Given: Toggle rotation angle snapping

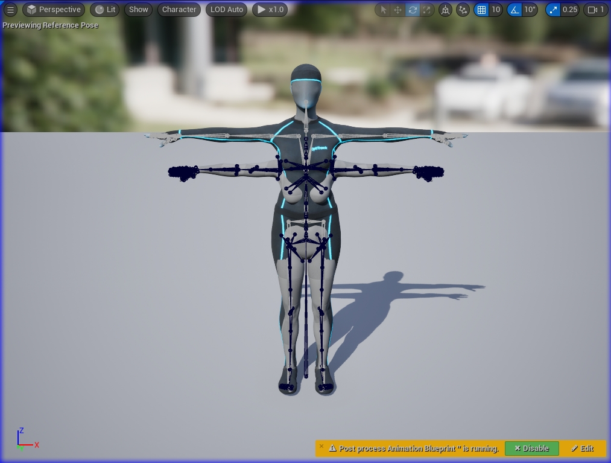Looking at the screenshot, I should (514, 10).
